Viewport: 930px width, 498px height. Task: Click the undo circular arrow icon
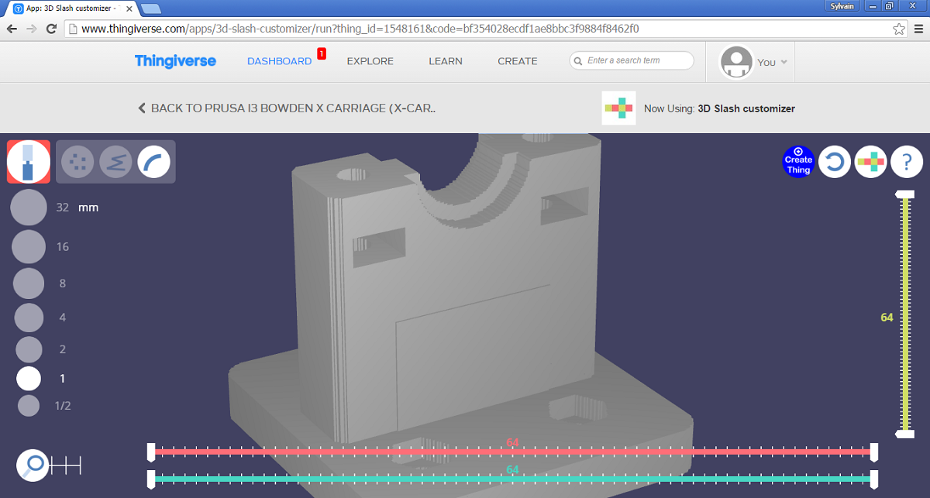[835, 162]
